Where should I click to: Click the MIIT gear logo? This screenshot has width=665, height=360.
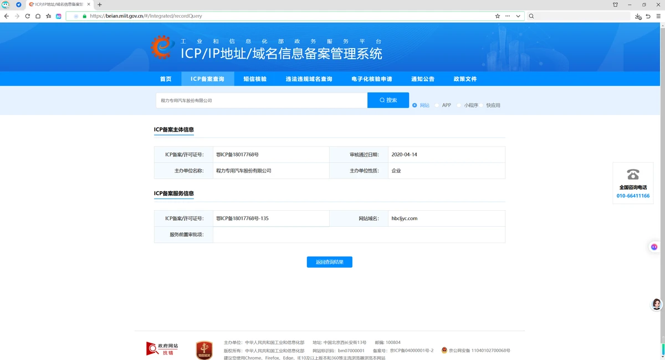click(x=162, y=48)
